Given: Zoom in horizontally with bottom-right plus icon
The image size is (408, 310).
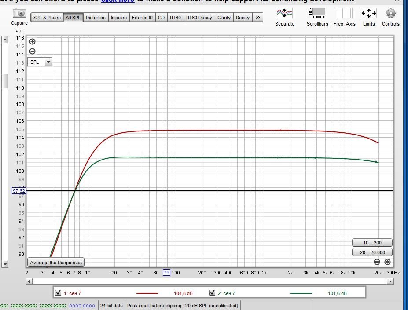Looking at the screenshot, I should click(387, 262).
